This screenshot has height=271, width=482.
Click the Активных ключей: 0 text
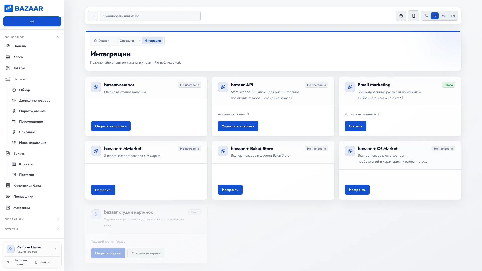[x=233, y=114]
